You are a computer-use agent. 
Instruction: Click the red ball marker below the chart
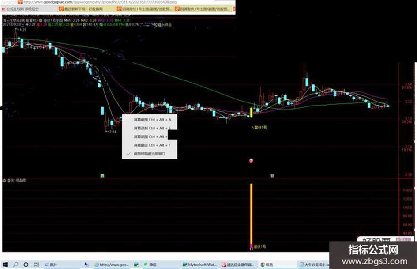[x=251, y=161]
